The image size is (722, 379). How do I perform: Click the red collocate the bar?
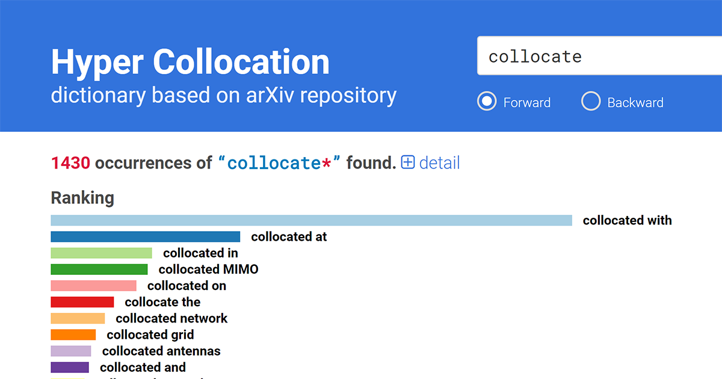click(82, 301)
